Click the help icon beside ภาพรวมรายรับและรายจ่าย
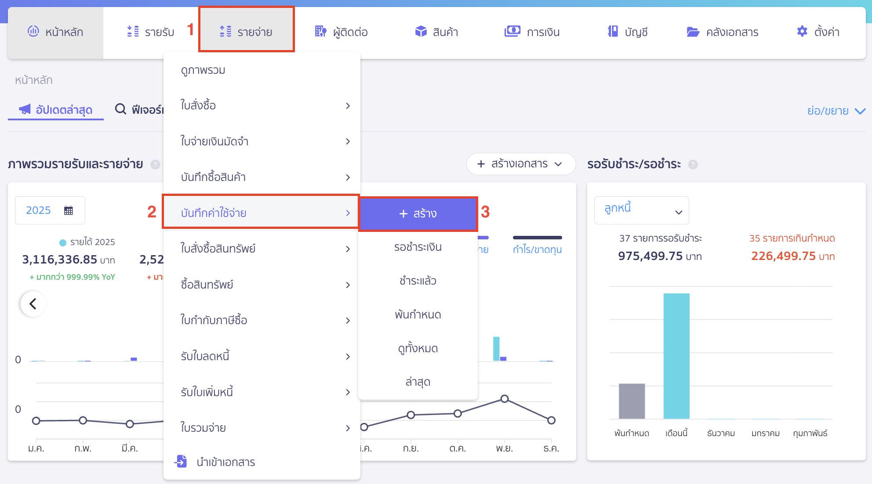This screenshot has width=872, height=484. [x=155, y=165]
